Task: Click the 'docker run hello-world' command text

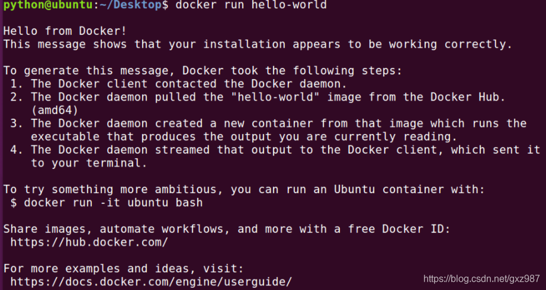Action: point(251,5)
